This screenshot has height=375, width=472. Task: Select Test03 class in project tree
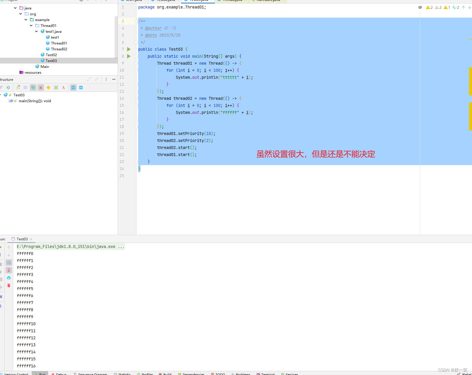pos(51,61)
